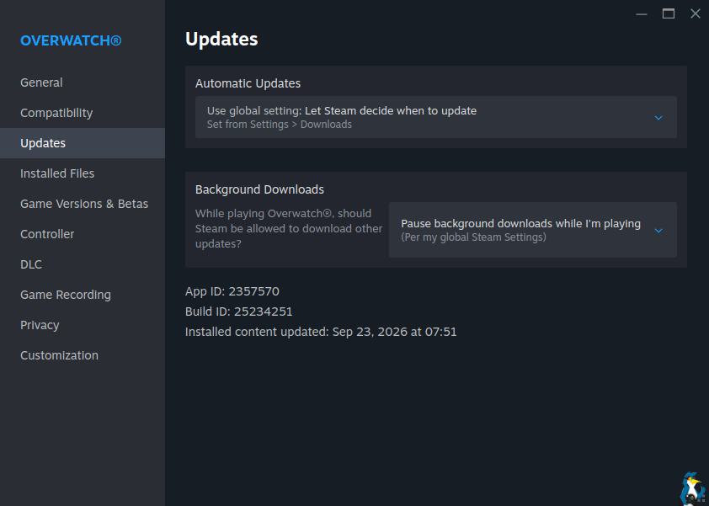Click the 'should Steam be allowed' description
The image size is (709, 506).
point(289,228)
